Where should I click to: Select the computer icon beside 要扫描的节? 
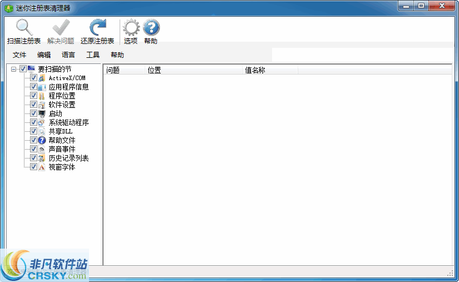point(31,69)
